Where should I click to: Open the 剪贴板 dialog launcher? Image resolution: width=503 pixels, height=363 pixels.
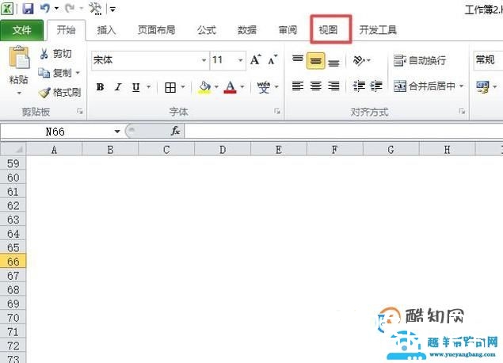tap(79, 112)
